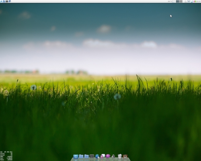Image resolution: width=201 pixels, height=161 pixels.
Task: Click the file manager launcher in top panel
Action: (x=4, y=1)
